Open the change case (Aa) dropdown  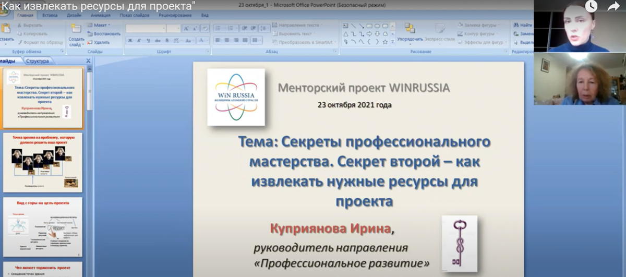[189, 41]
